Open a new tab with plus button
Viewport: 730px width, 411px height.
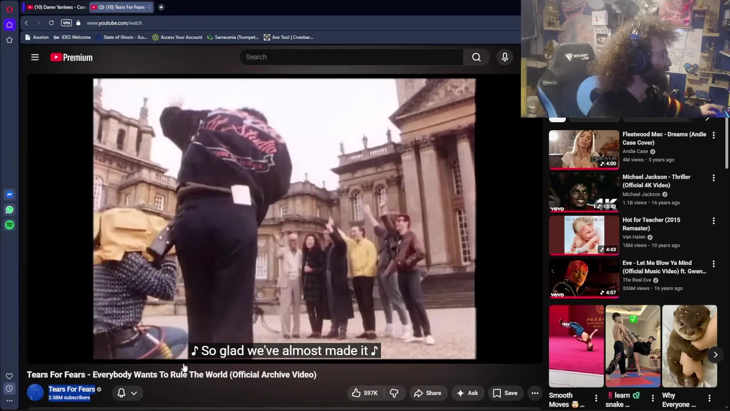point(161,7)
